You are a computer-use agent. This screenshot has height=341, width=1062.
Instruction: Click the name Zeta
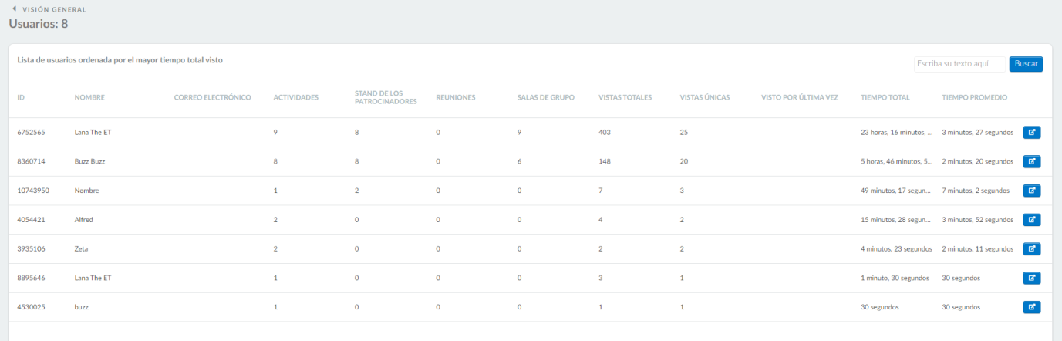(82, 249)
